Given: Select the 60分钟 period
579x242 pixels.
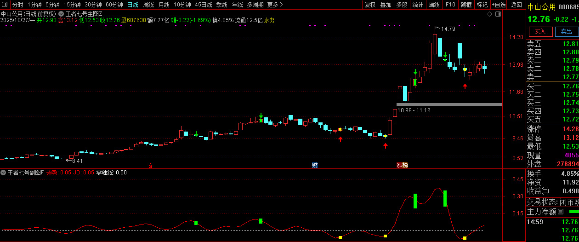Looking at the screenshot, I should tap(114, 5).
